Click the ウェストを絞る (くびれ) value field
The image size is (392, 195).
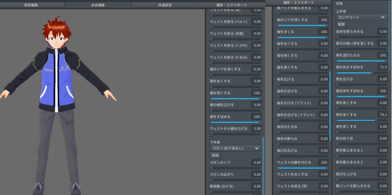(256, 45)
